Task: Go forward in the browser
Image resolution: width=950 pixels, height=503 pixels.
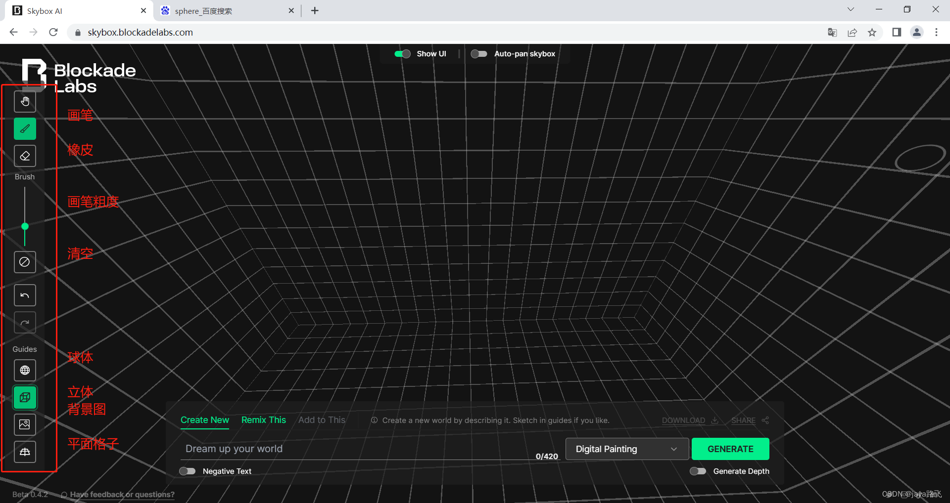Action: (x=33, y=32)
